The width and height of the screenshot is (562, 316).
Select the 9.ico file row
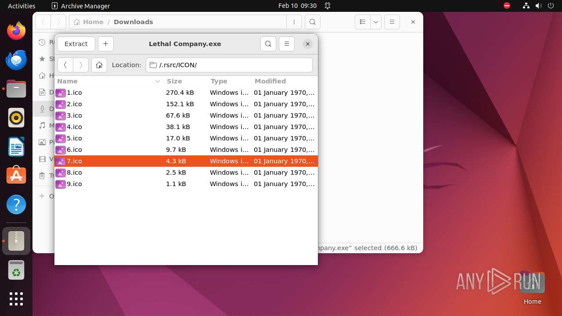pyautogui.click(x=186, y=184)
